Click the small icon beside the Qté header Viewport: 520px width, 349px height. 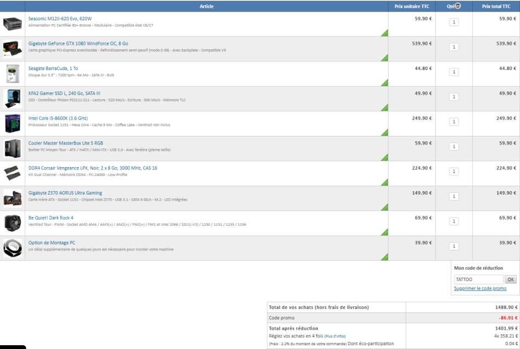point(458,5)
